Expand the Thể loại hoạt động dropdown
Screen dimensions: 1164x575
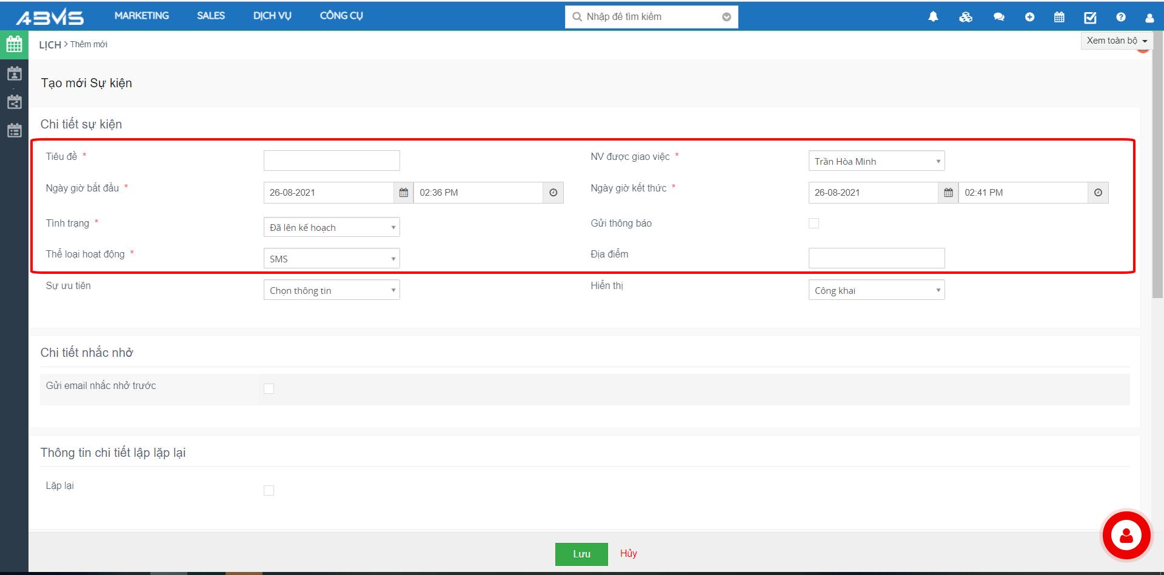coord(332,259)
